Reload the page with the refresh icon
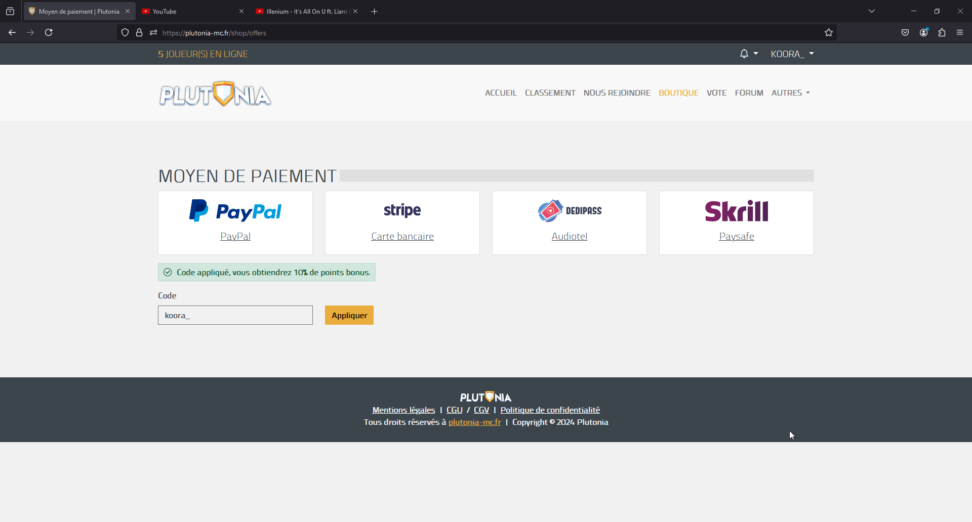 click(49, 33)
